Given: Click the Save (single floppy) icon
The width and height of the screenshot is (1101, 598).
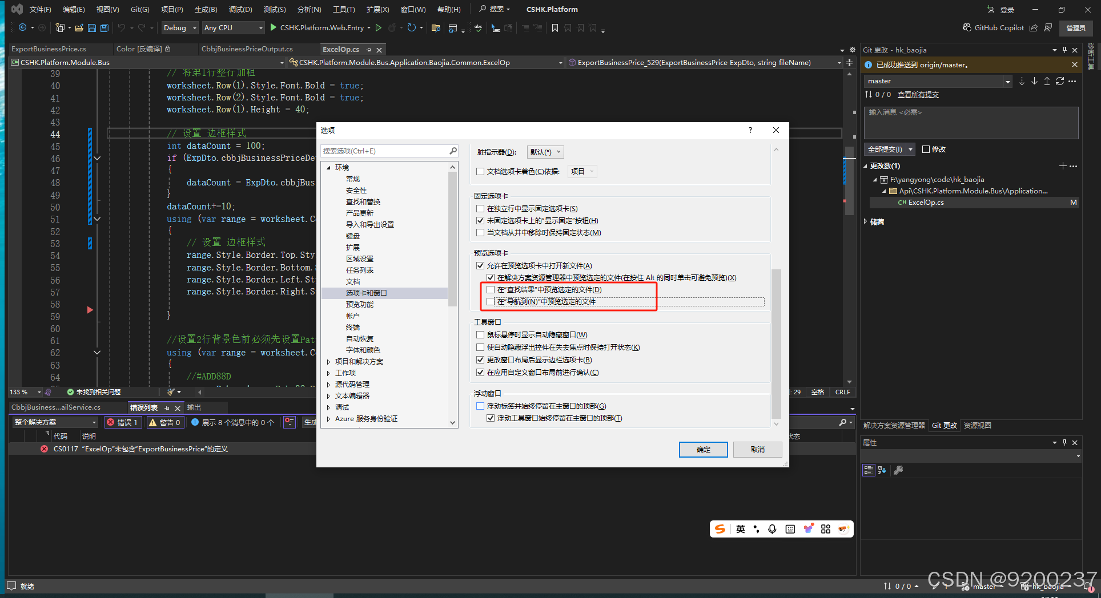Looking at the screenshot, I should [92, 27].
